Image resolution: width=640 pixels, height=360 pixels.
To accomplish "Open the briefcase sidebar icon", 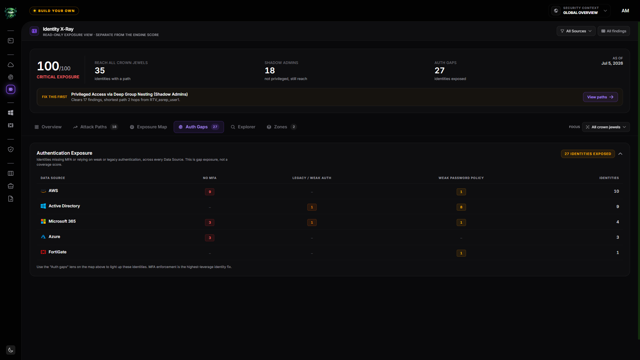I will point(11,186).
